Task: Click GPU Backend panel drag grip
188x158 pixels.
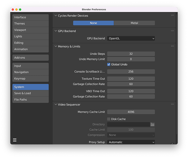Action: 173,31
